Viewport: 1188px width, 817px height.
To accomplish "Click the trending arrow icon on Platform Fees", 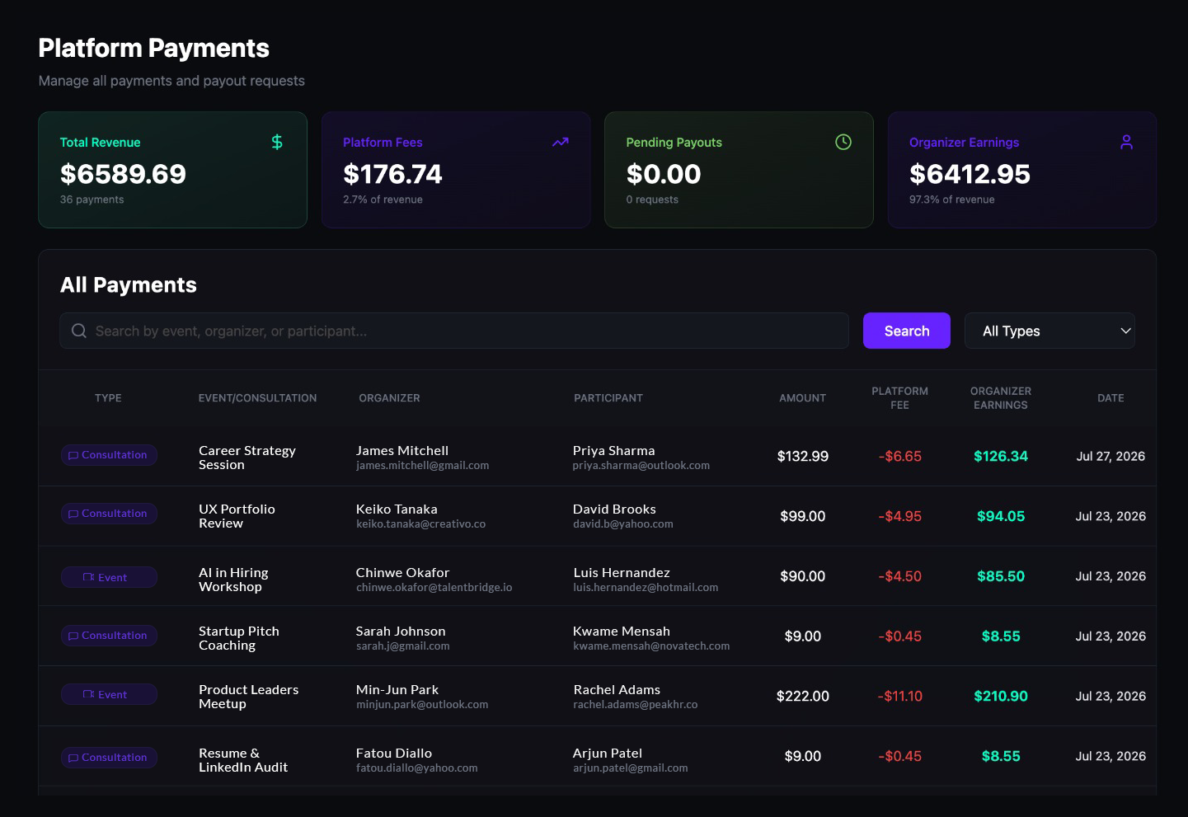I will coord(561,142).
